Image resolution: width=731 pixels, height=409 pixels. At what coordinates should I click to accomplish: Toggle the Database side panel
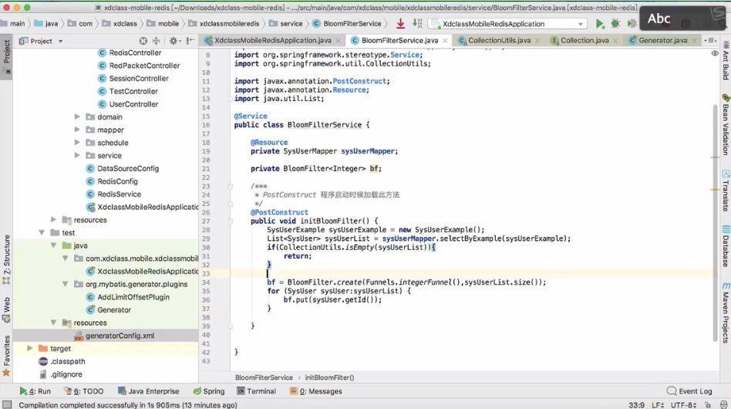(725, 251)
